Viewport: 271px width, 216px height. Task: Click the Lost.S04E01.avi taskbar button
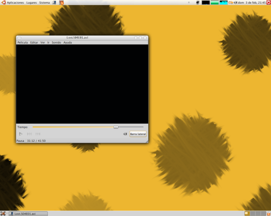coord(28,214)
